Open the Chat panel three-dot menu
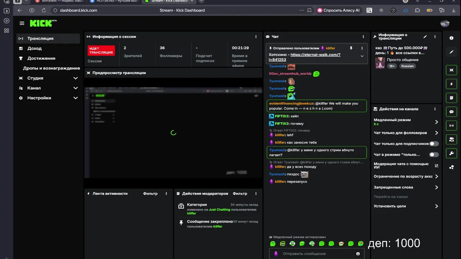 [x=363, y=37]
